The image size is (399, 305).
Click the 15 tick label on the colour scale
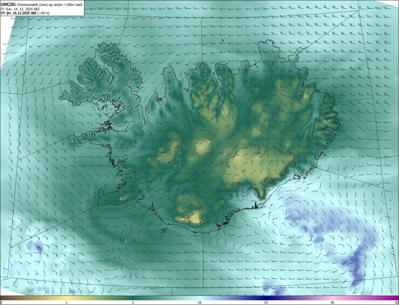(266, 303)
